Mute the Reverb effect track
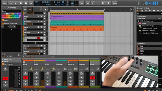 pos(45,46)
